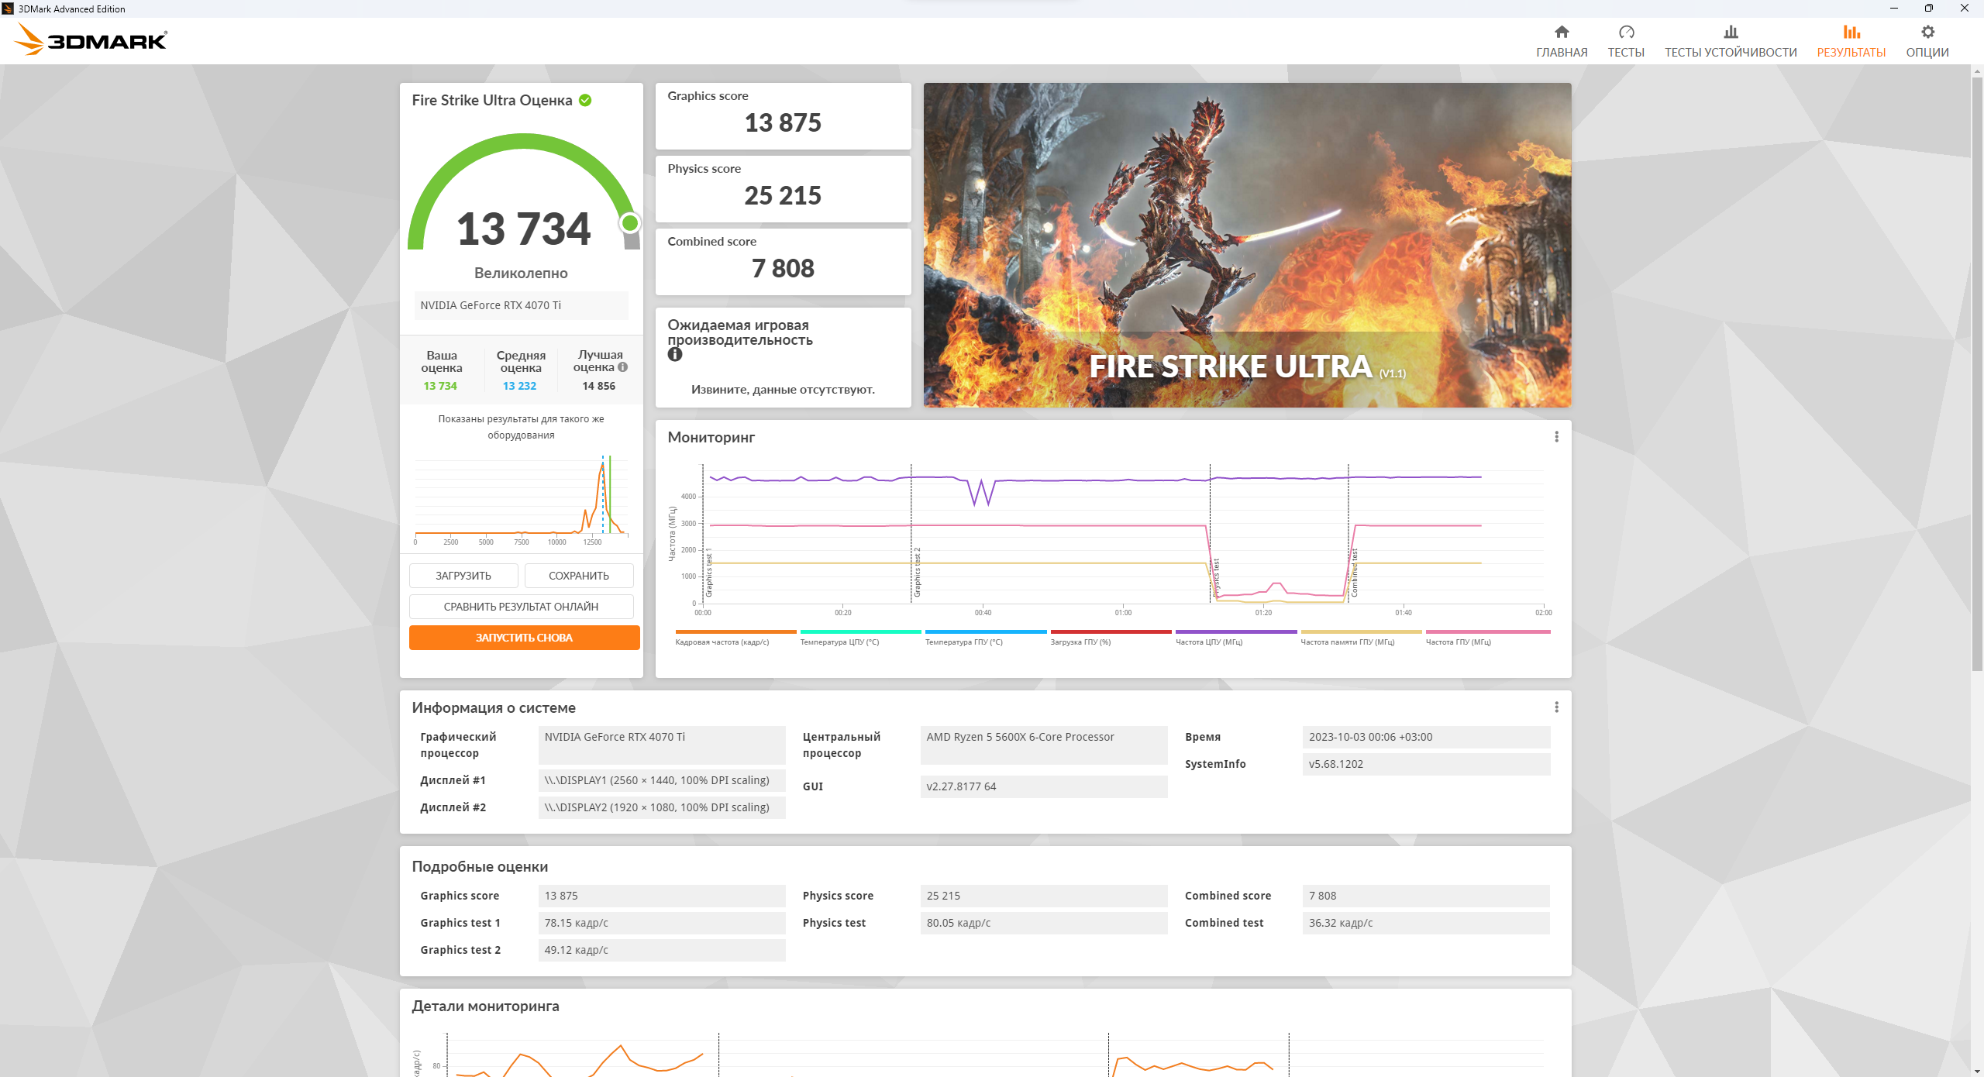The width and height of the screenshot is (1984, 1077).
Task: Click green validation checkmark next to Оценка
Action: click(x=585, y=100)
